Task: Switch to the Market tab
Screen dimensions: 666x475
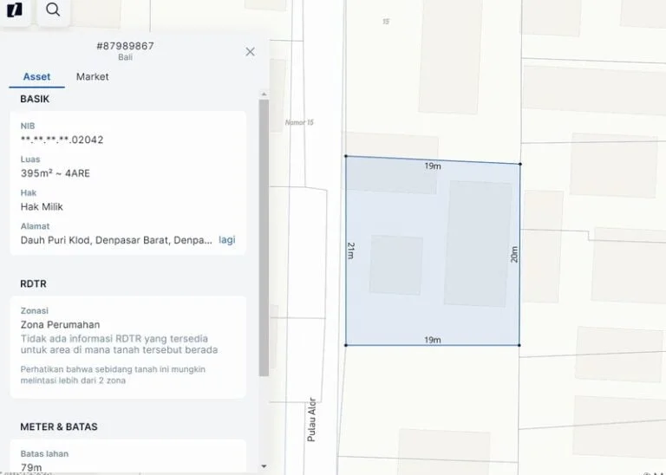Action: point(92,77)
